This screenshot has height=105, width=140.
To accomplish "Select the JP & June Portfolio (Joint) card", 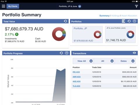I will click(x=120, y=34).
